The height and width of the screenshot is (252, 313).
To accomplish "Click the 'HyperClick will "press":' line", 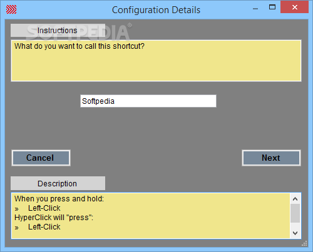I will click(x=54, y=218).
